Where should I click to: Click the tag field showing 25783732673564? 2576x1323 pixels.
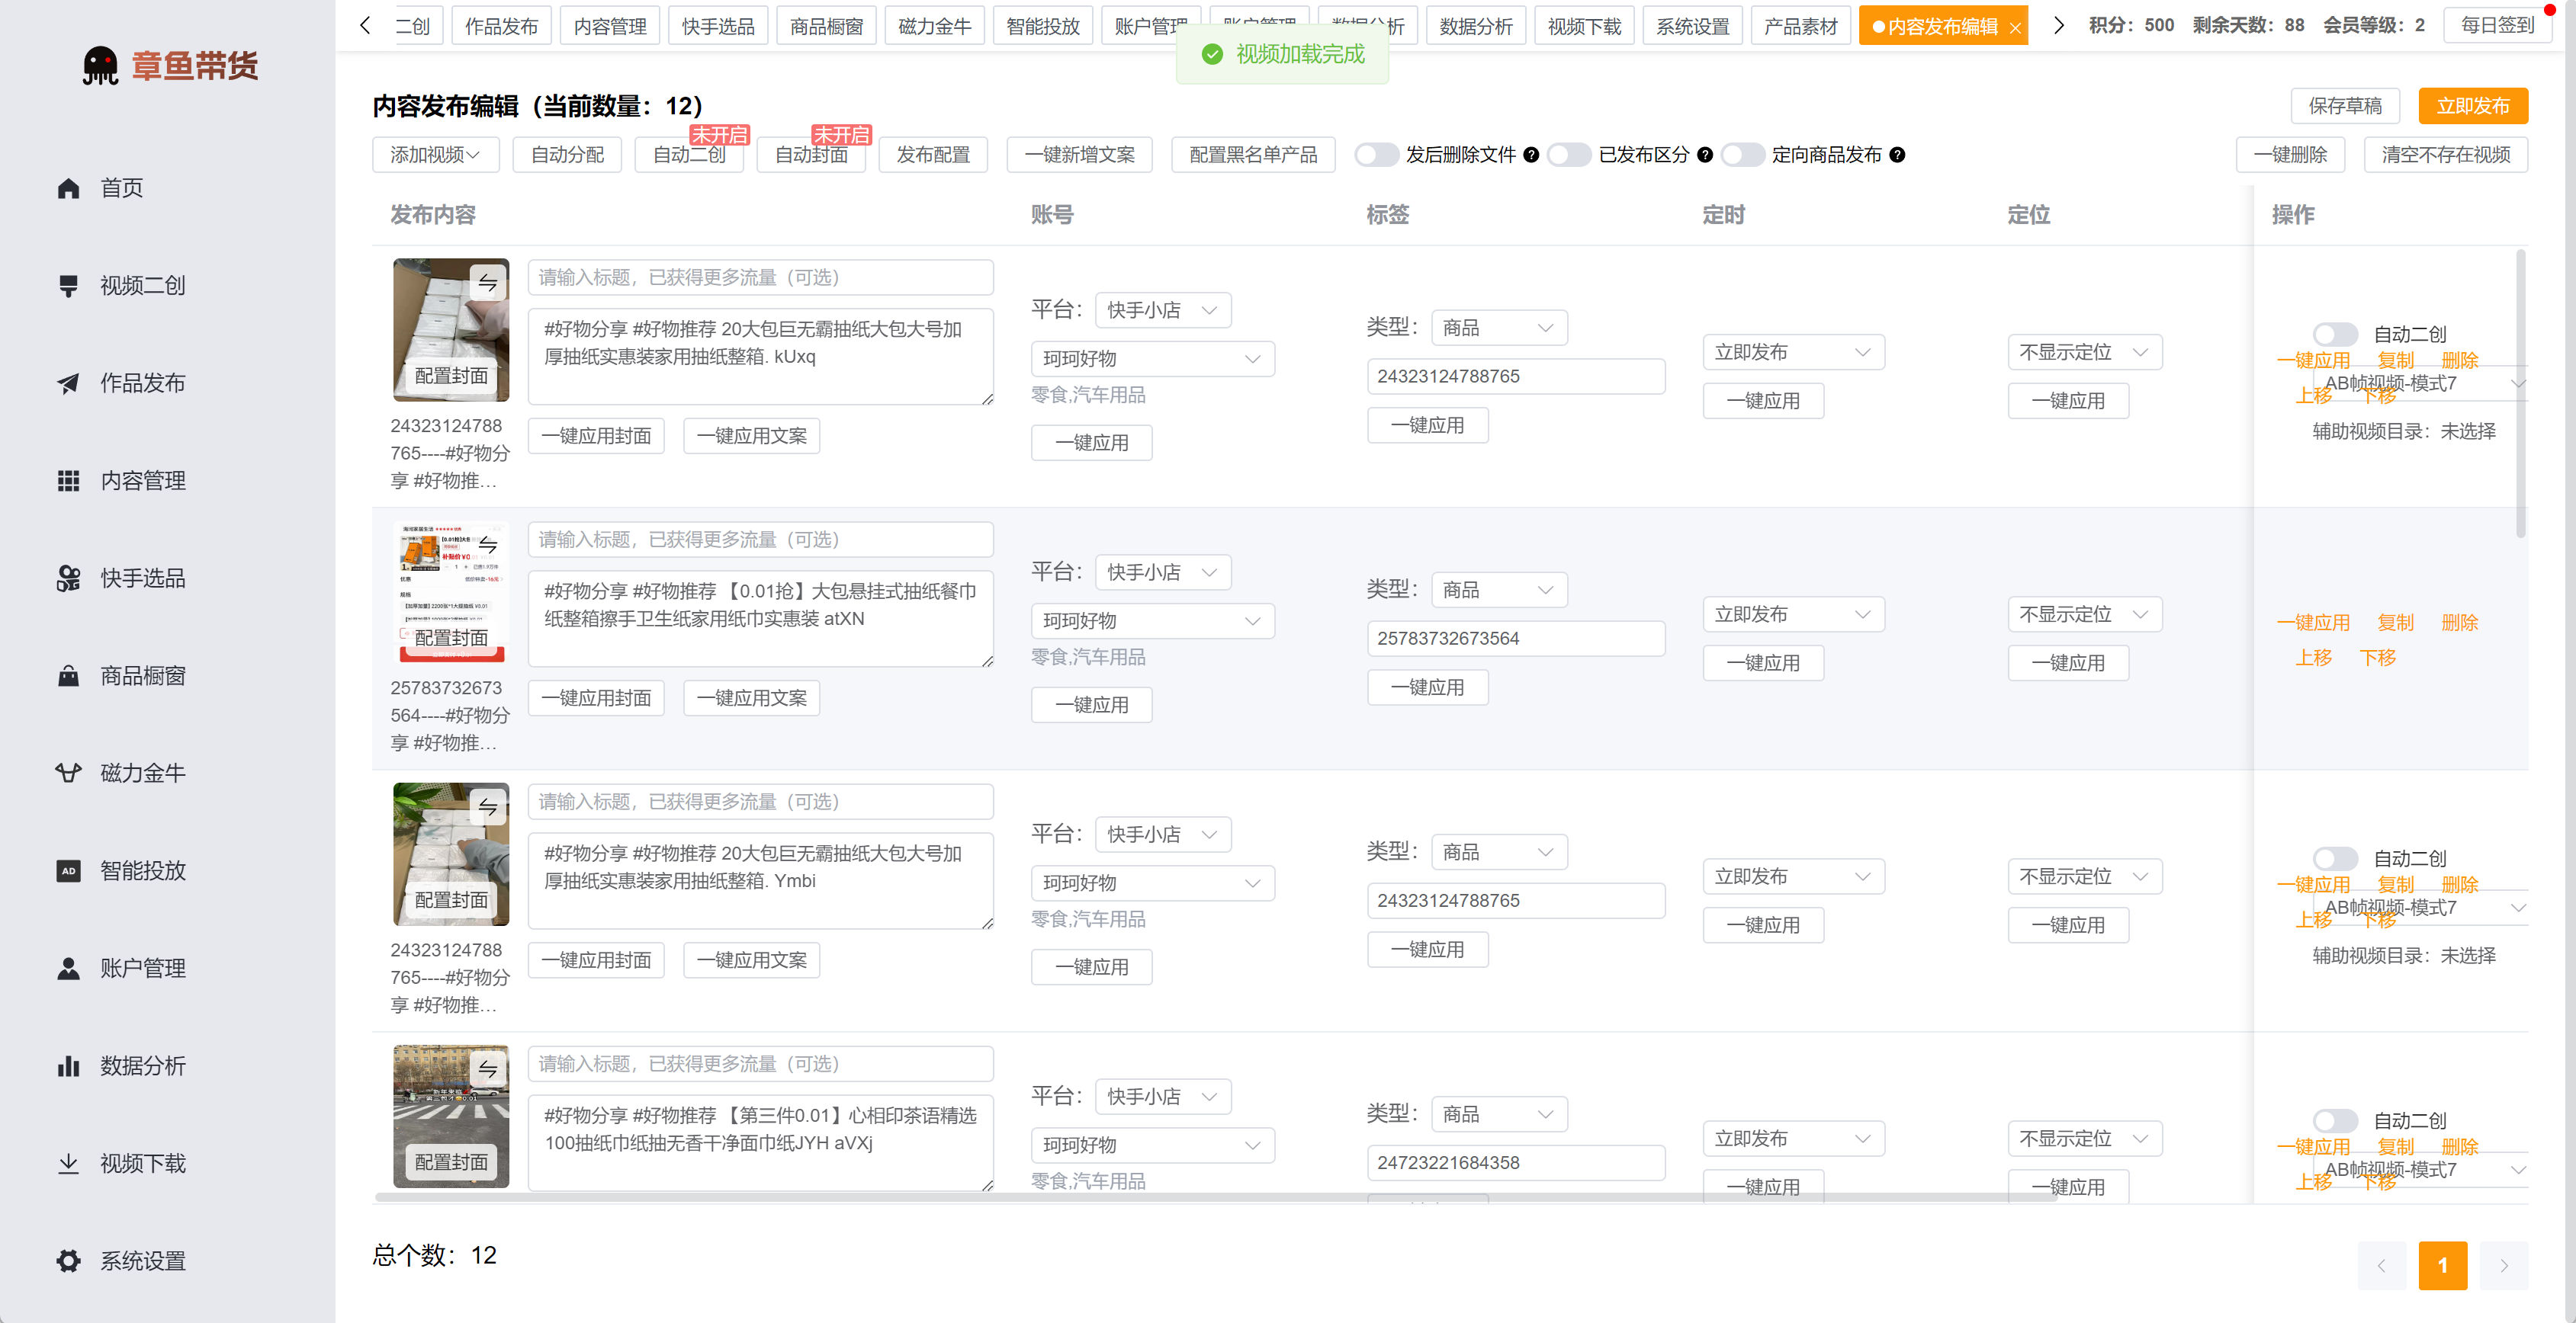1515,639
